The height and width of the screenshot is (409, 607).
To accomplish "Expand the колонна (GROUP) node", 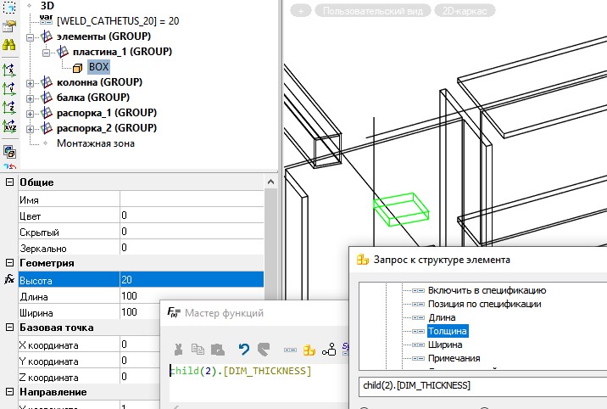I will [x=31, y=83].
